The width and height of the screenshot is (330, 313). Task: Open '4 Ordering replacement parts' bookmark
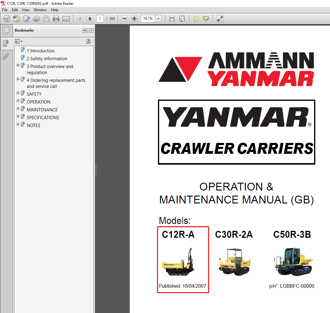tap(56, 83)
